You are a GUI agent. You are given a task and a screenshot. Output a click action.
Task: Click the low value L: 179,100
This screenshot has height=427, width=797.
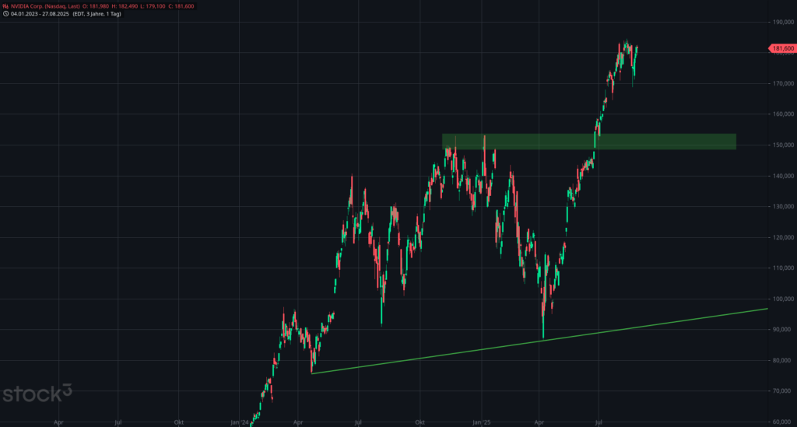tap(153, 6)
